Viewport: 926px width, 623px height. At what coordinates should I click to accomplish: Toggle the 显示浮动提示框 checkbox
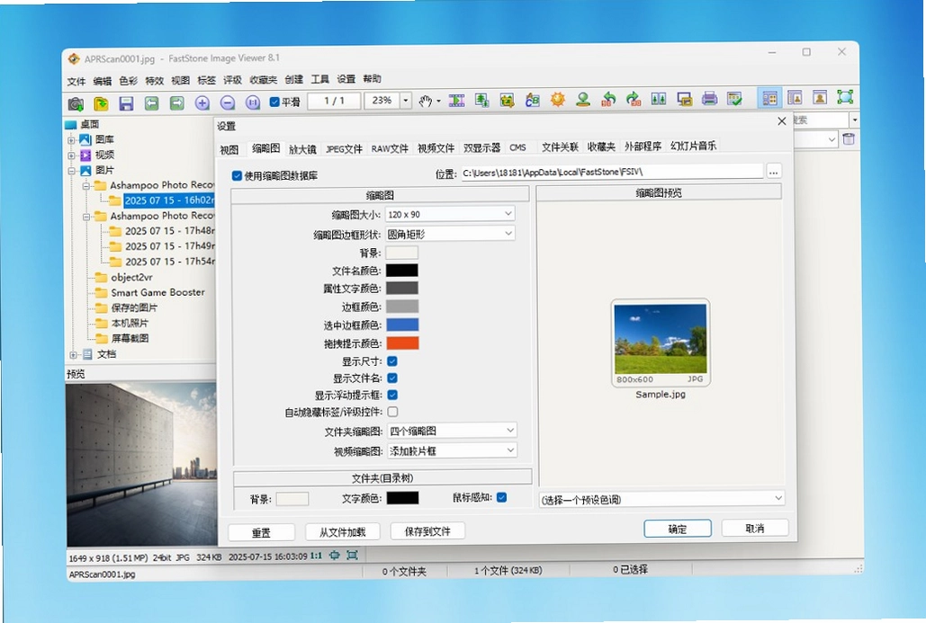click(392, 395)
